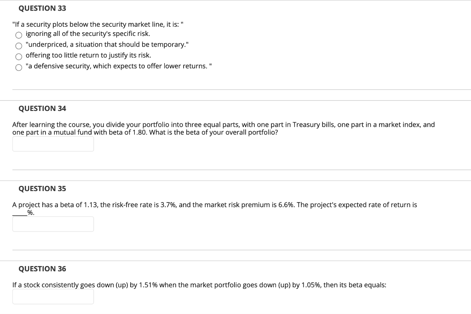Select radio option 'ignoring all of the security's specific risk'
Viewport: 471px width, 314px height.
pyautogui.click(x=19, y=35)
